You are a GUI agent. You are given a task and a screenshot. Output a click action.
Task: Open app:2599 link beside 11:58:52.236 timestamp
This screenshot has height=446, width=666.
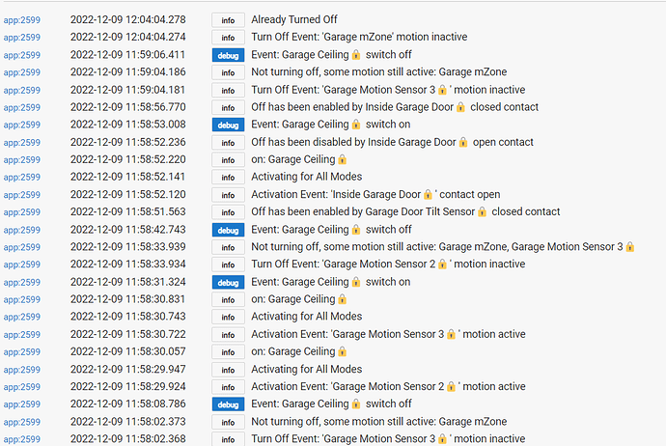pyautogui.click(x=20, y=142)
